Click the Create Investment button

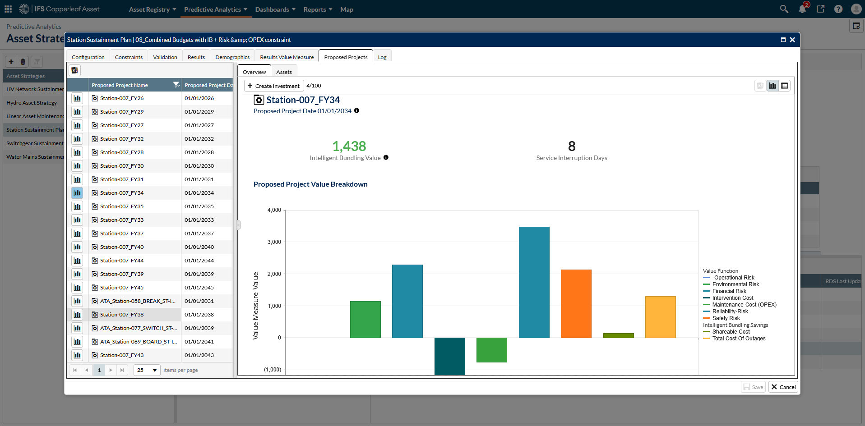(273, 86)
